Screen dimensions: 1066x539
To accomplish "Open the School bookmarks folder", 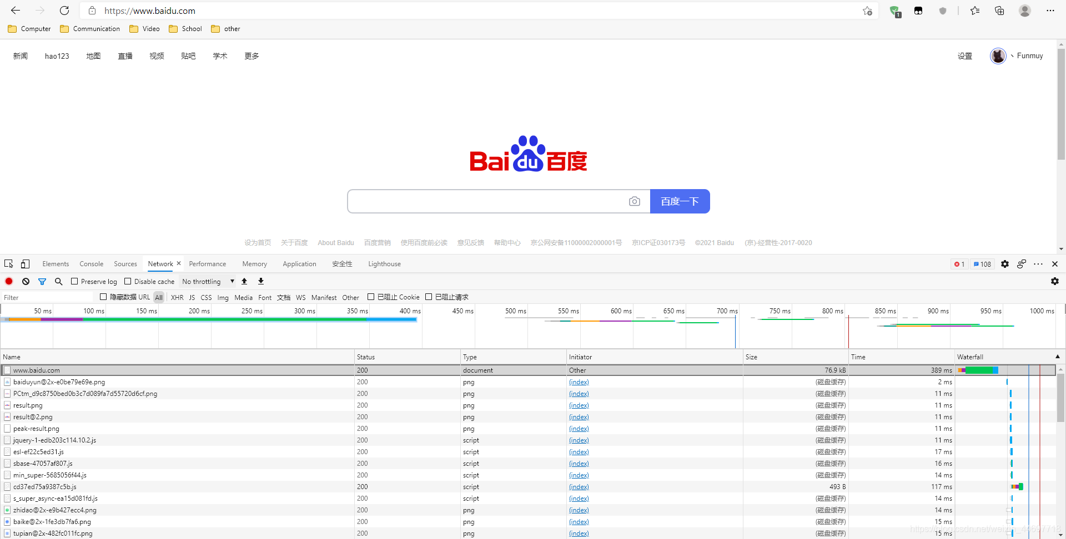I will [x=185, y=29].
